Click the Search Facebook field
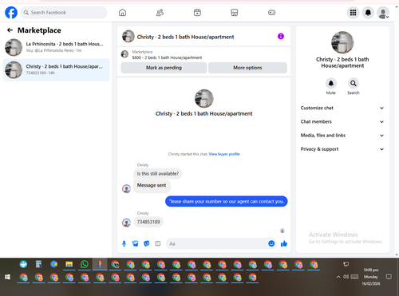Image resolution: width=399 pixels, height=296 pixels. point(64,13)
